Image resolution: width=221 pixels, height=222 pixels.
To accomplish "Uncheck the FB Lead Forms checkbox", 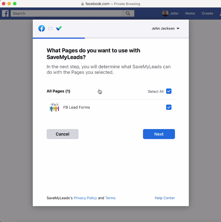I will click(169, 107).
